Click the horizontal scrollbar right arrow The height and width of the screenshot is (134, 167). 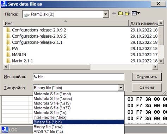point(155,67)
